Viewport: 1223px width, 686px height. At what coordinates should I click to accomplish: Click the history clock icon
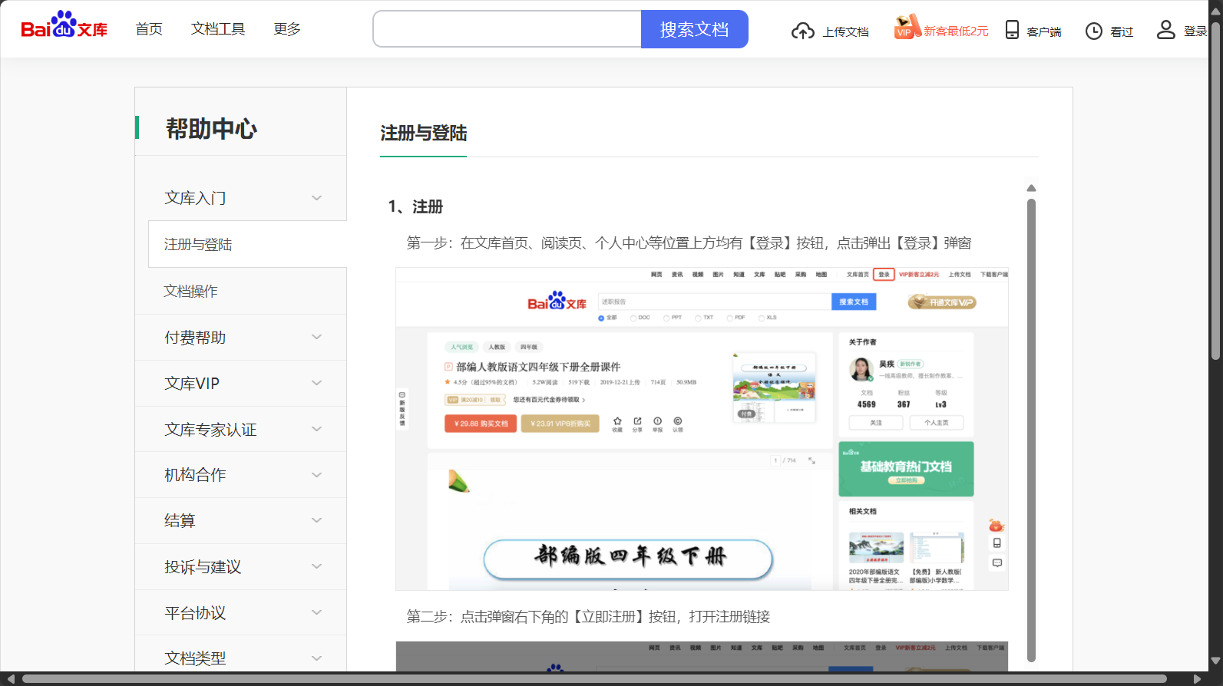[1094, 31]
